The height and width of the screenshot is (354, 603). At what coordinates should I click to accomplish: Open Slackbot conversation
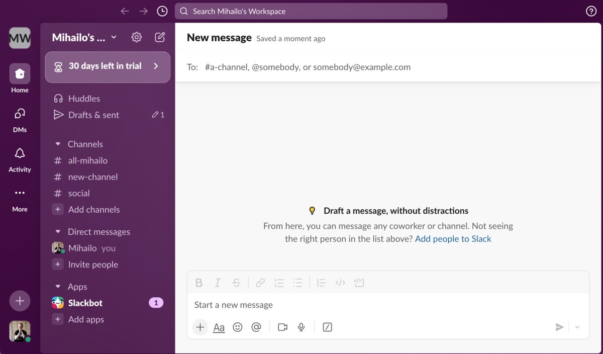108,303
